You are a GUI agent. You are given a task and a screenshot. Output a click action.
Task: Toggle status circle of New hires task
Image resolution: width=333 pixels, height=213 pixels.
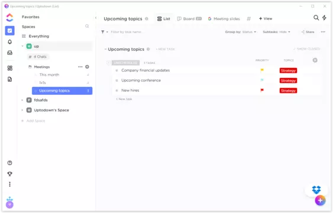click(x=117, y=91)
